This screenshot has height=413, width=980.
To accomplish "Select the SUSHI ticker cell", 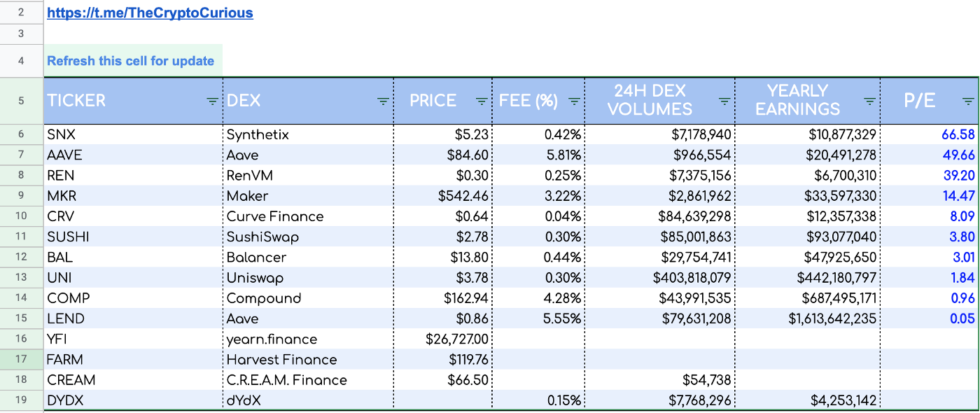I will (133, 237).
